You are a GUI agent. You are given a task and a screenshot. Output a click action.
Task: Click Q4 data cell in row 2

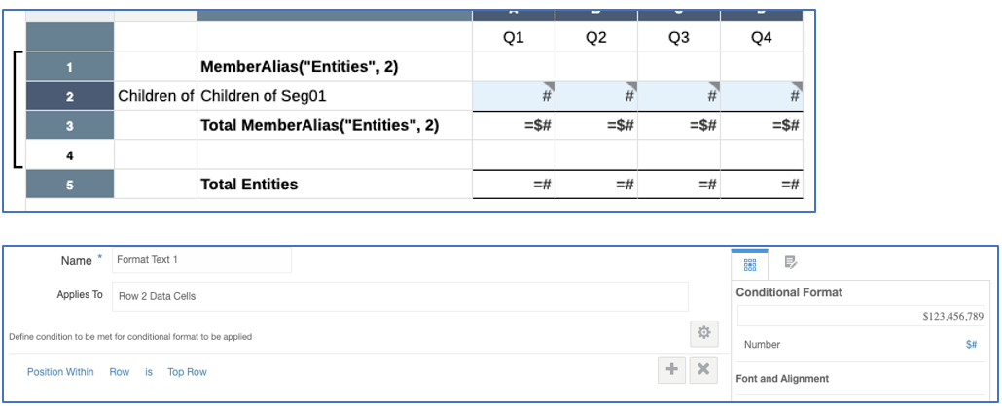761,96
